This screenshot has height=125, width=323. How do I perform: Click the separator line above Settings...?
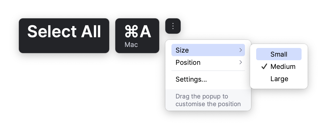point(208,71)
